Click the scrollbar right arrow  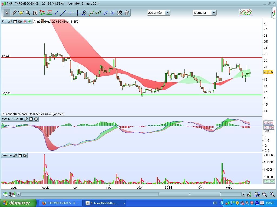pos(243,194)
